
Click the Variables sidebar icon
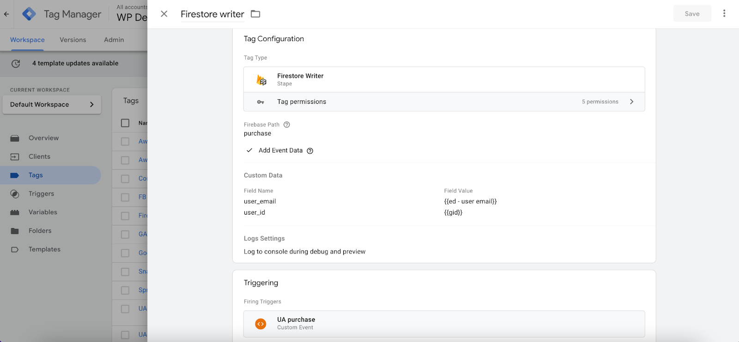[15, 212]
